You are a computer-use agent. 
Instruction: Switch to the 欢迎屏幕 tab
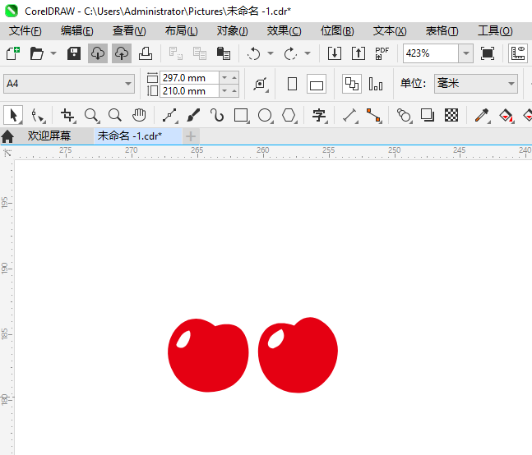tap(49, 136)
